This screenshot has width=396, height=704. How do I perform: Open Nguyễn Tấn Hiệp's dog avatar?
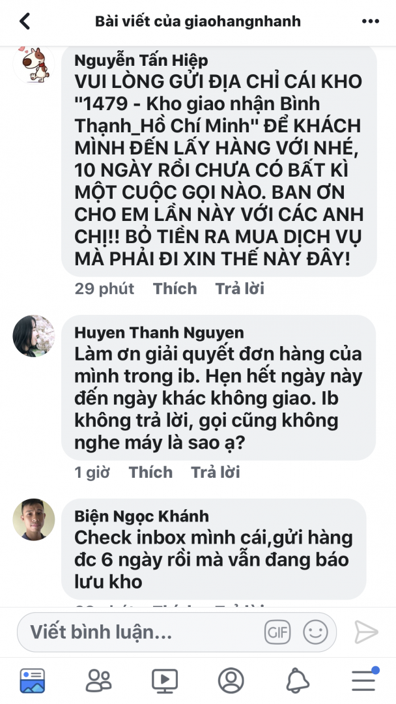[x=34, y=64]
